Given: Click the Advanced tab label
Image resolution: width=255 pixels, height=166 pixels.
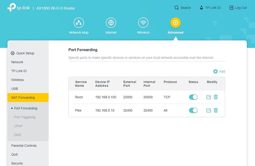Looking at the screenshot, I should click(x=176, y=32).
